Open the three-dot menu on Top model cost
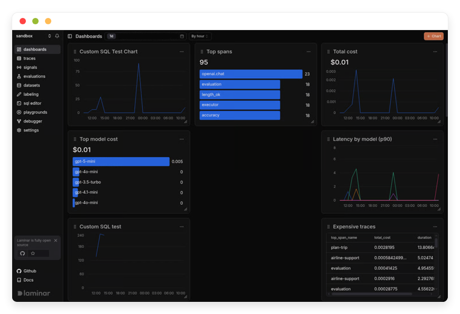460x314 pixels. click(x=181, y=139)
